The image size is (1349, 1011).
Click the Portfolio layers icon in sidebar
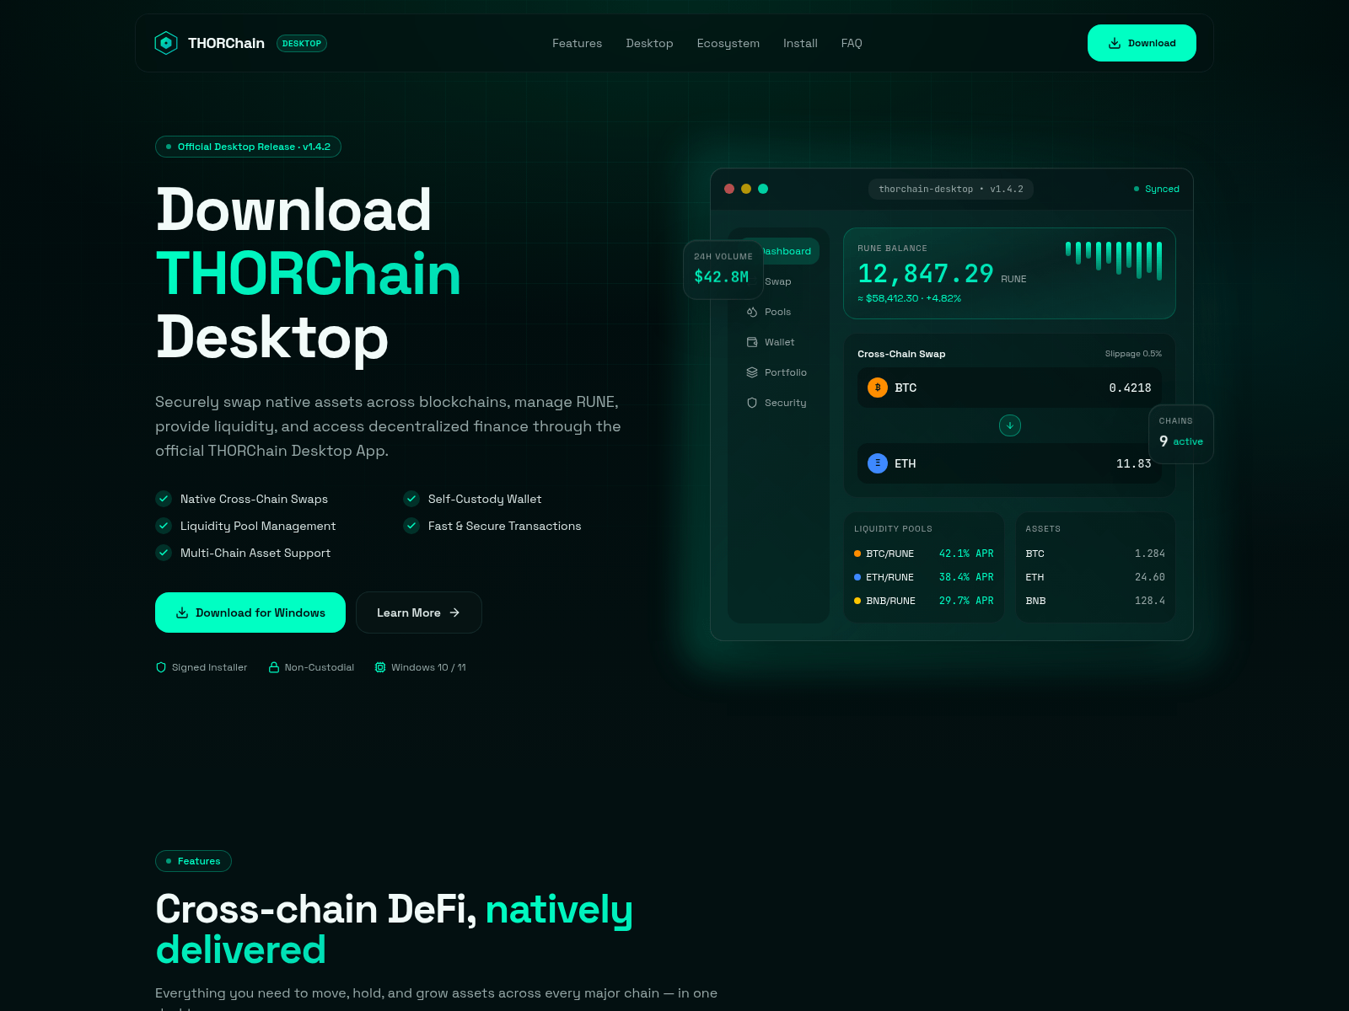point(752,372)
